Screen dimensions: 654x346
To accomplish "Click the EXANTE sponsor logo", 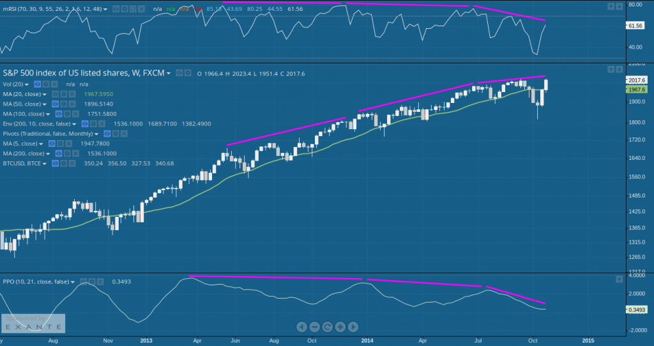I will click(x=33, y=324).
